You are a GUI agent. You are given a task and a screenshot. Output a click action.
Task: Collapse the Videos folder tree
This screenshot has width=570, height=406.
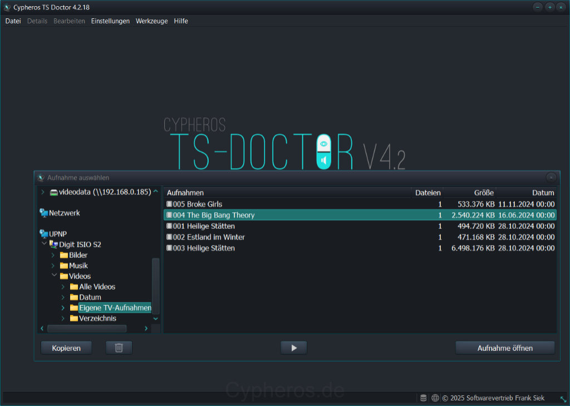53,276
